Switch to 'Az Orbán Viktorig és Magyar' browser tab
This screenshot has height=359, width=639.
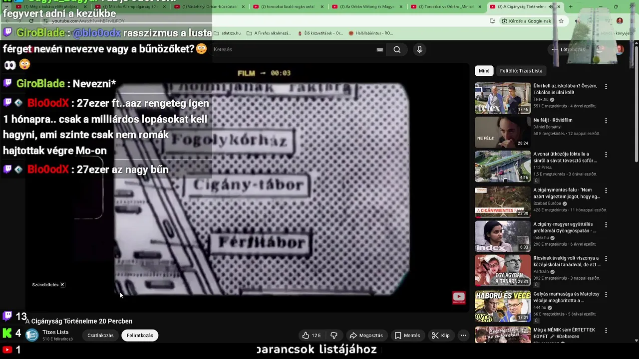[x=367, y=6]
